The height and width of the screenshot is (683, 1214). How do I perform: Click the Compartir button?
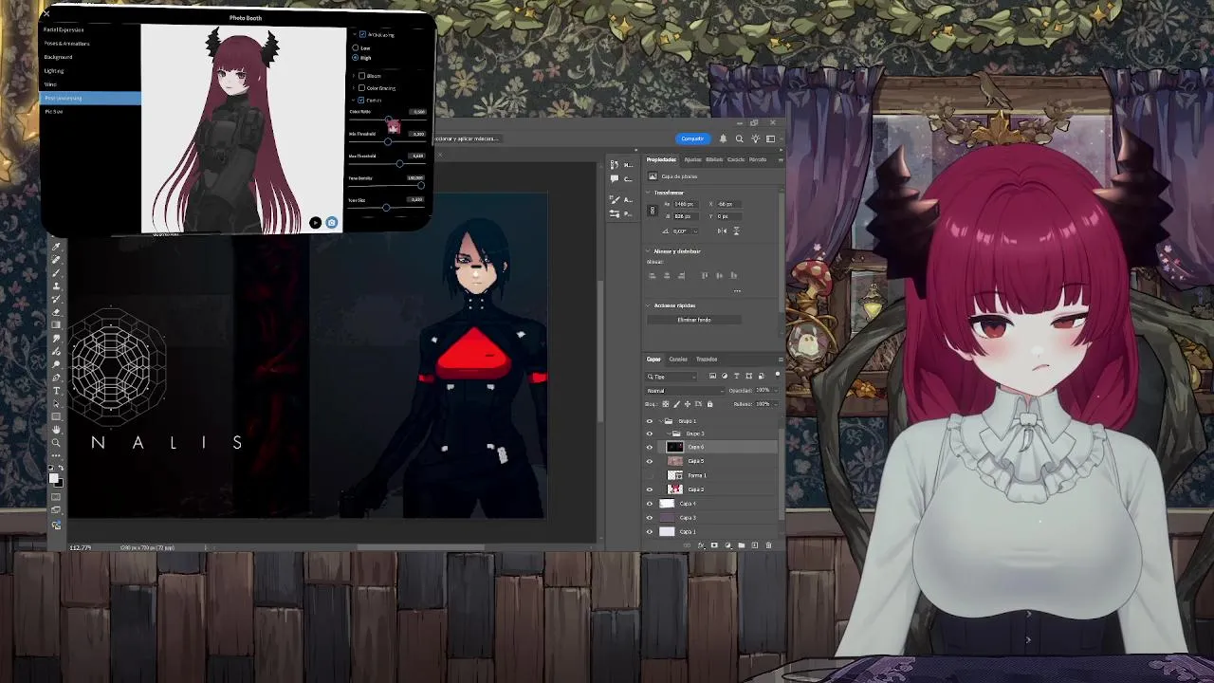click(692, 138)
